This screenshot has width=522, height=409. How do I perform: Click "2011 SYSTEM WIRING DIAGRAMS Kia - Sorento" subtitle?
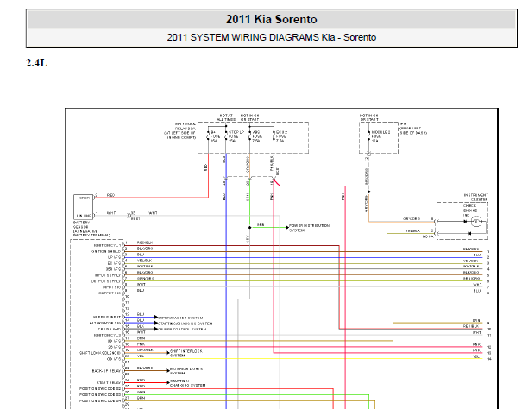click(x=271, y=37)
